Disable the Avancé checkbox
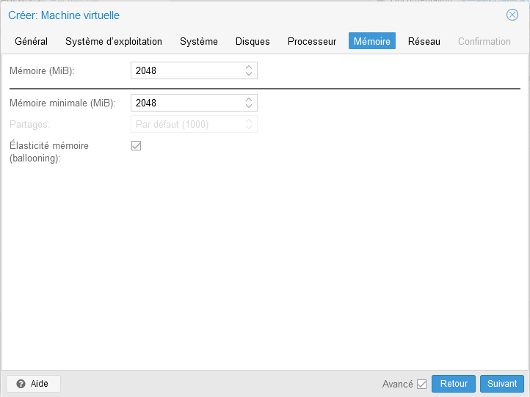 421,384
